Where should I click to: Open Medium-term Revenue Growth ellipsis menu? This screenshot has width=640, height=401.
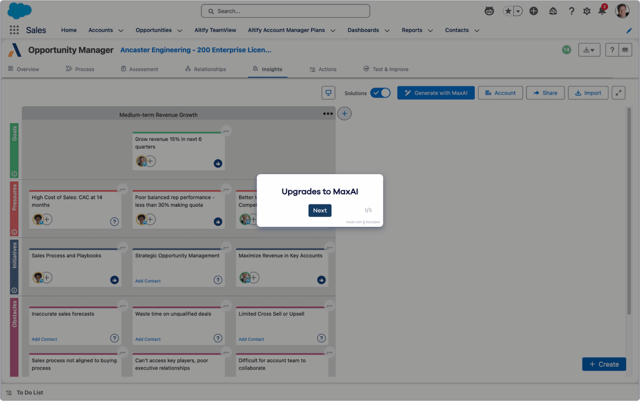click(x=328, y=114)
